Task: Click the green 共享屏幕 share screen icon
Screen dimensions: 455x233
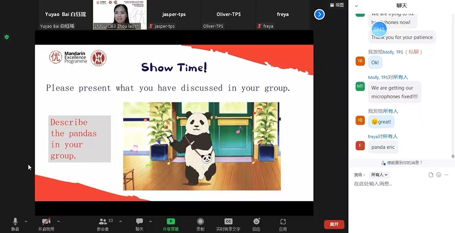Action: tap(171, 222)
